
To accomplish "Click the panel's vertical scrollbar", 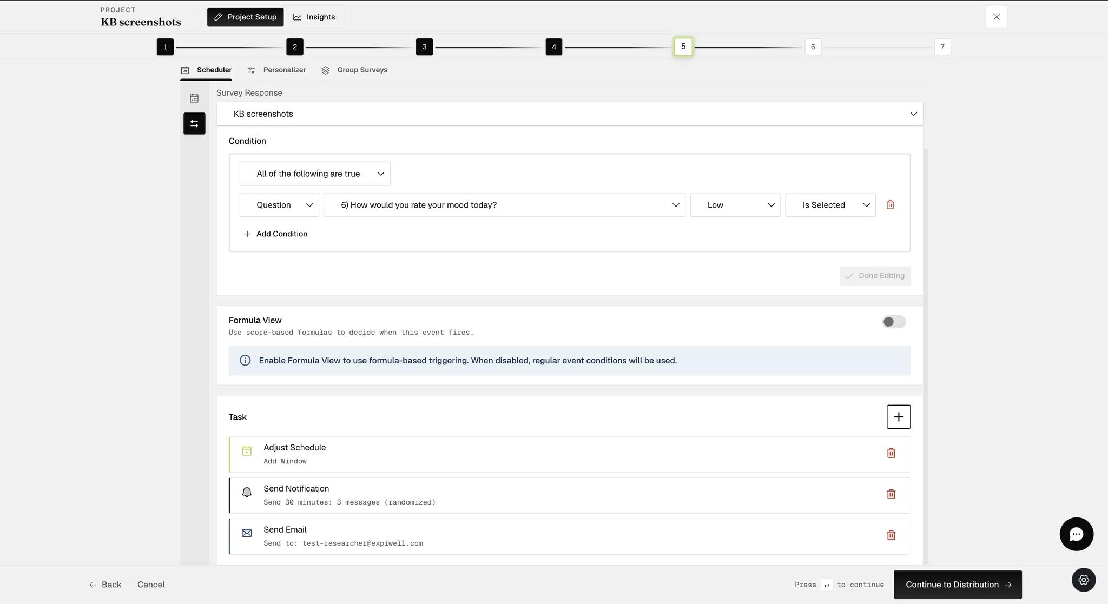I will 926,356.
